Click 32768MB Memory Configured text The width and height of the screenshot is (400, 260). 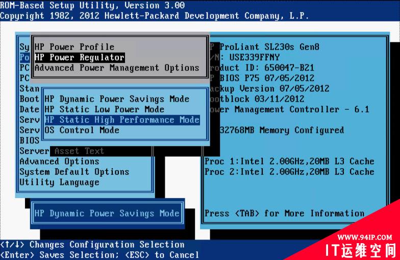pyautogui.click(x=282, y=130)
